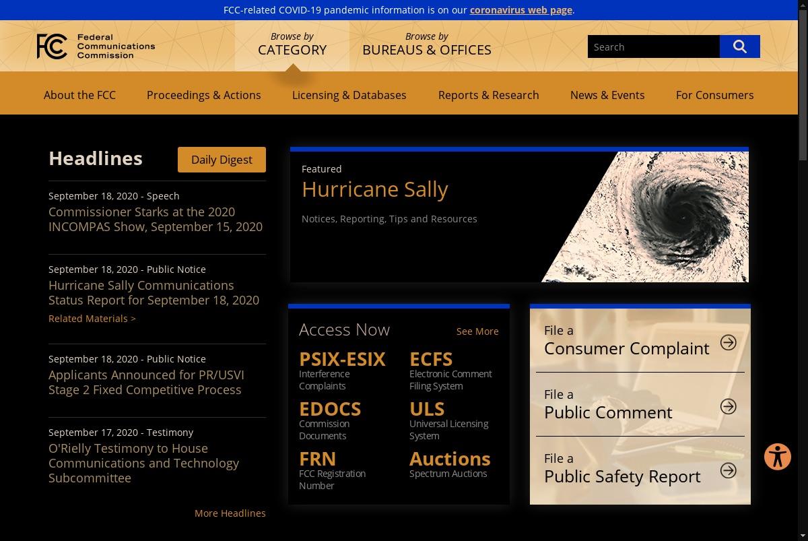Screen dimensions: 808x541
Task: Open FRN FCC Registration Number
Action: coord(333,470)
